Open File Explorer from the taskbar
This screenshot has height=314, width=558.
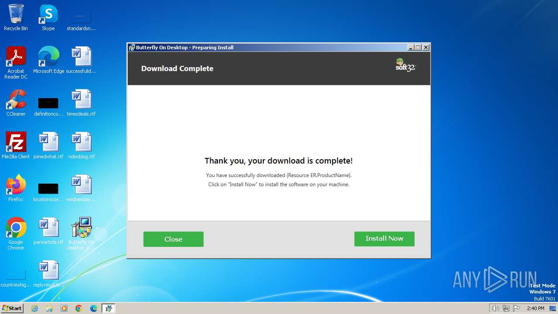(x=49, y=308)
